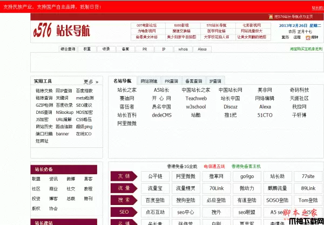Click the alarm clock icon next to 闹钟
Screen dimensions: 324x225
308,38
